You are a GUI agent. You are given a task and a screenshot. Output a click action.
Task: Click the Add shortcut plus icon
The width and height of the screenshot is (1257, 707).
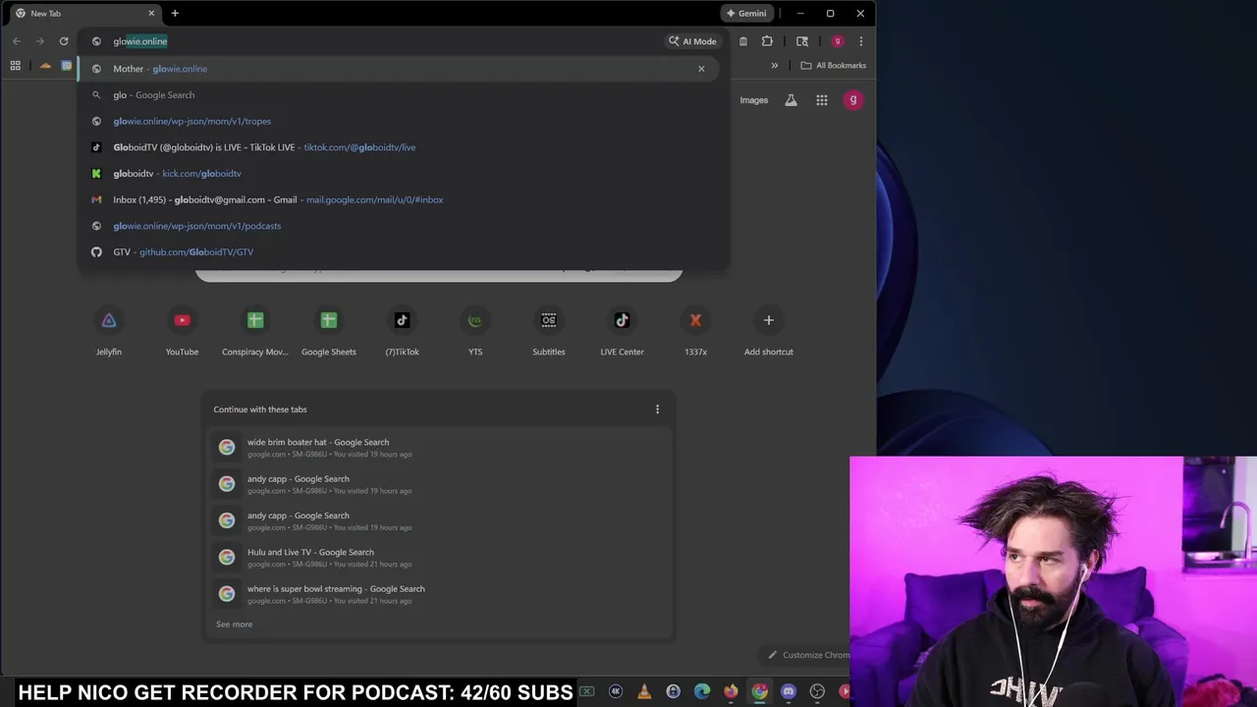(769, 320)
